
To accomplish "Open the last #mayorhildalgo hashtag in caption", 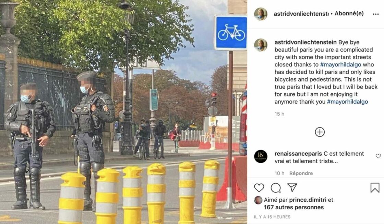I will [x=347, y=102].
